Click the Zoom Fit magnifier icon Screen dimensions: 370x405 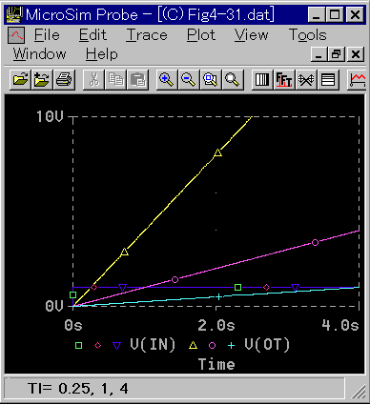233,80
